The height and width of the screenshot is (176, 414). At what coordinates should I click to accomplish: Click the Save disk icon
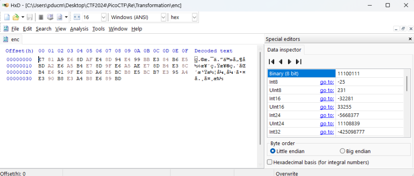tap(30, 17)
